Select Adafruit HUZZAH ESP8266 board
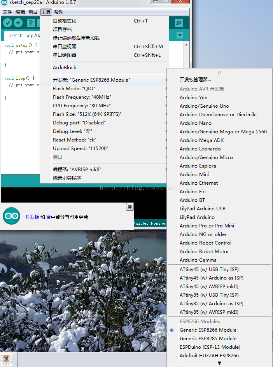 click(x=219, y=355)
